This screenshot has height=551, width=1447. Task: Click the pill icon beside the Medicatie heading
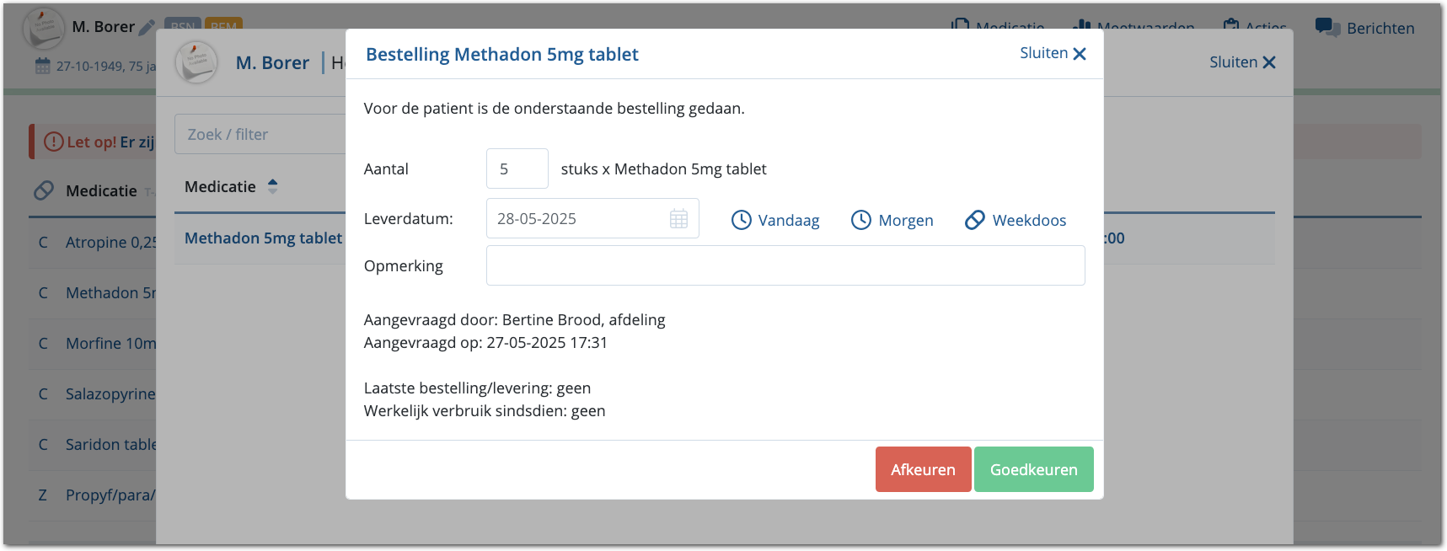pos(44,190)
